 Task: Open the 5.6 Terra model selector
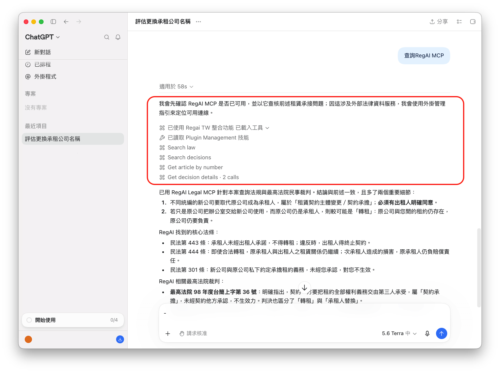click(x=399, y=333)
